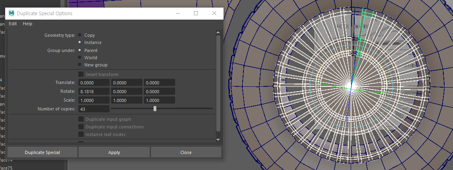Minimize the Duplicate Special Options window
The image size is (453, 170).
(178, 13)
